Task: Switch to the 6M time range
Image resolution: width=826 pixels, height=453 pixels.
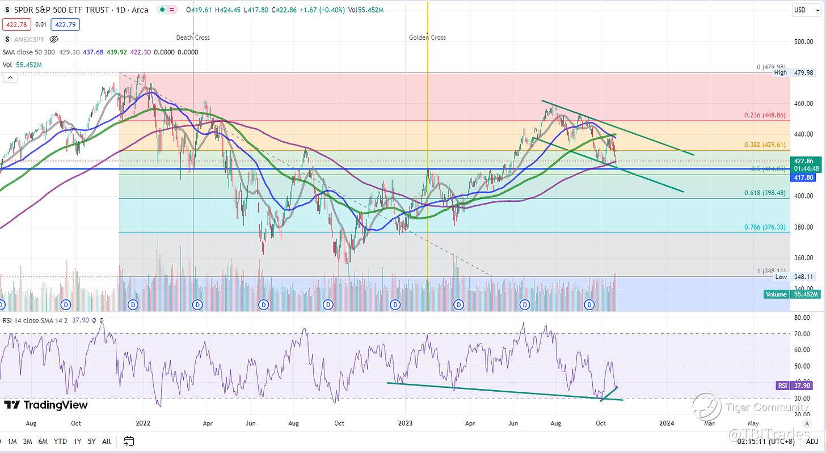Action: tap(43, 441)
